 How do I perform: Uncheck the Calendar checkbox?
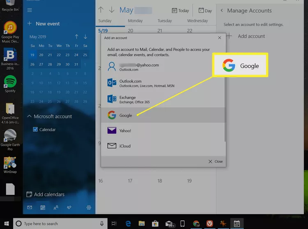pyautogui.click(x=35, y=130)
